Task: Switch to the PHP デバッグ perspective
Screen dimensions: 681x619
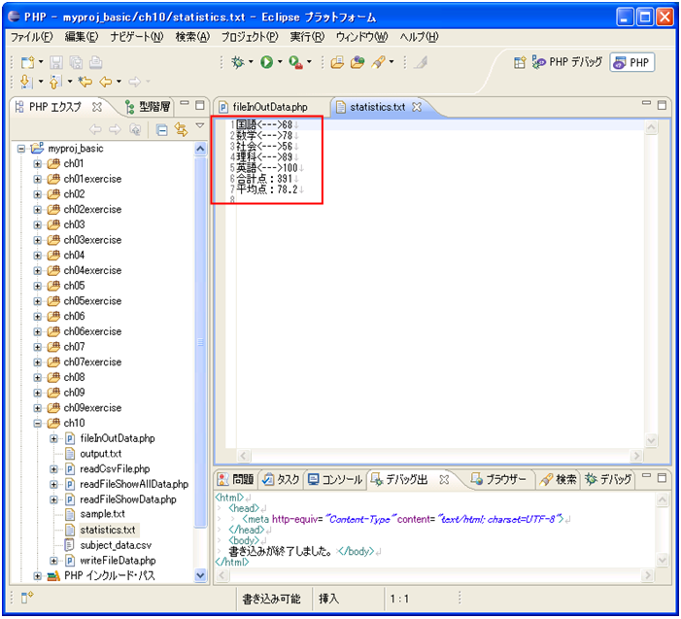Action: 567,62
